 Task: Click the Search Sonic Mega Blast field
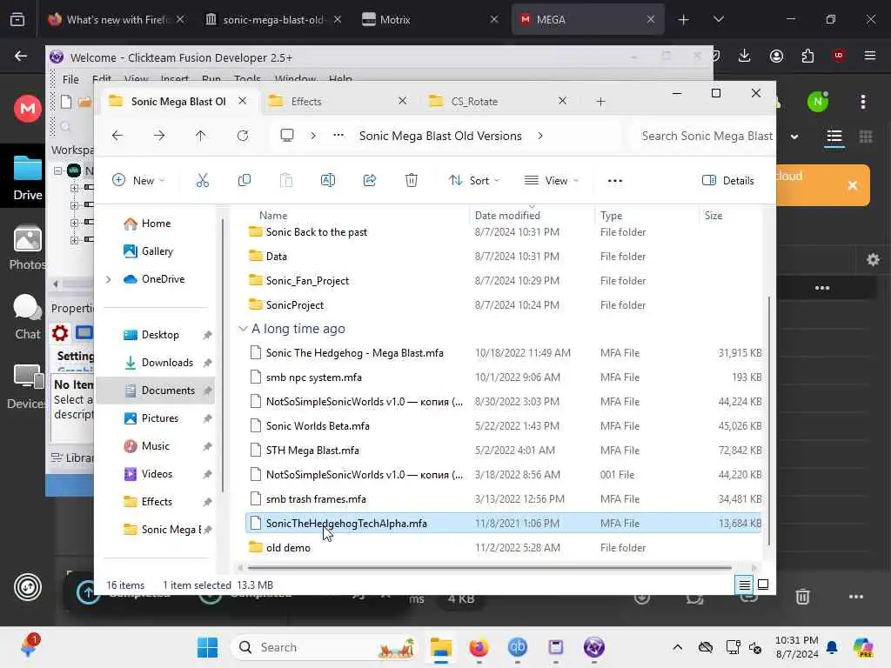click(702, 136)
